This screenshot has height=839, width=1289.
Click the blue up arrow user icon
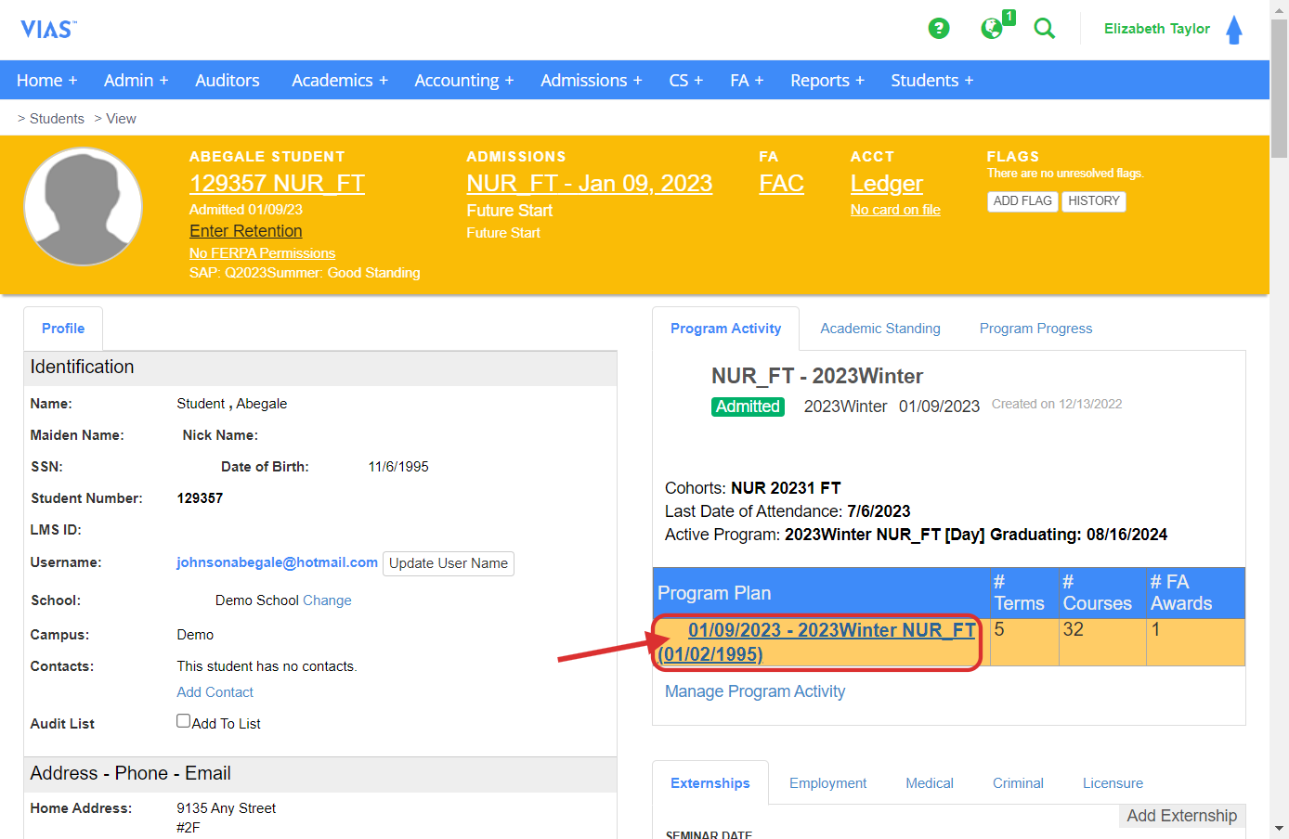pos(1234,30)
